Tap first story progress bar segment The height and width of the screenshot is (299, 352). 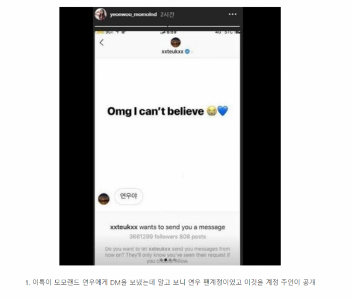(131, 26)
